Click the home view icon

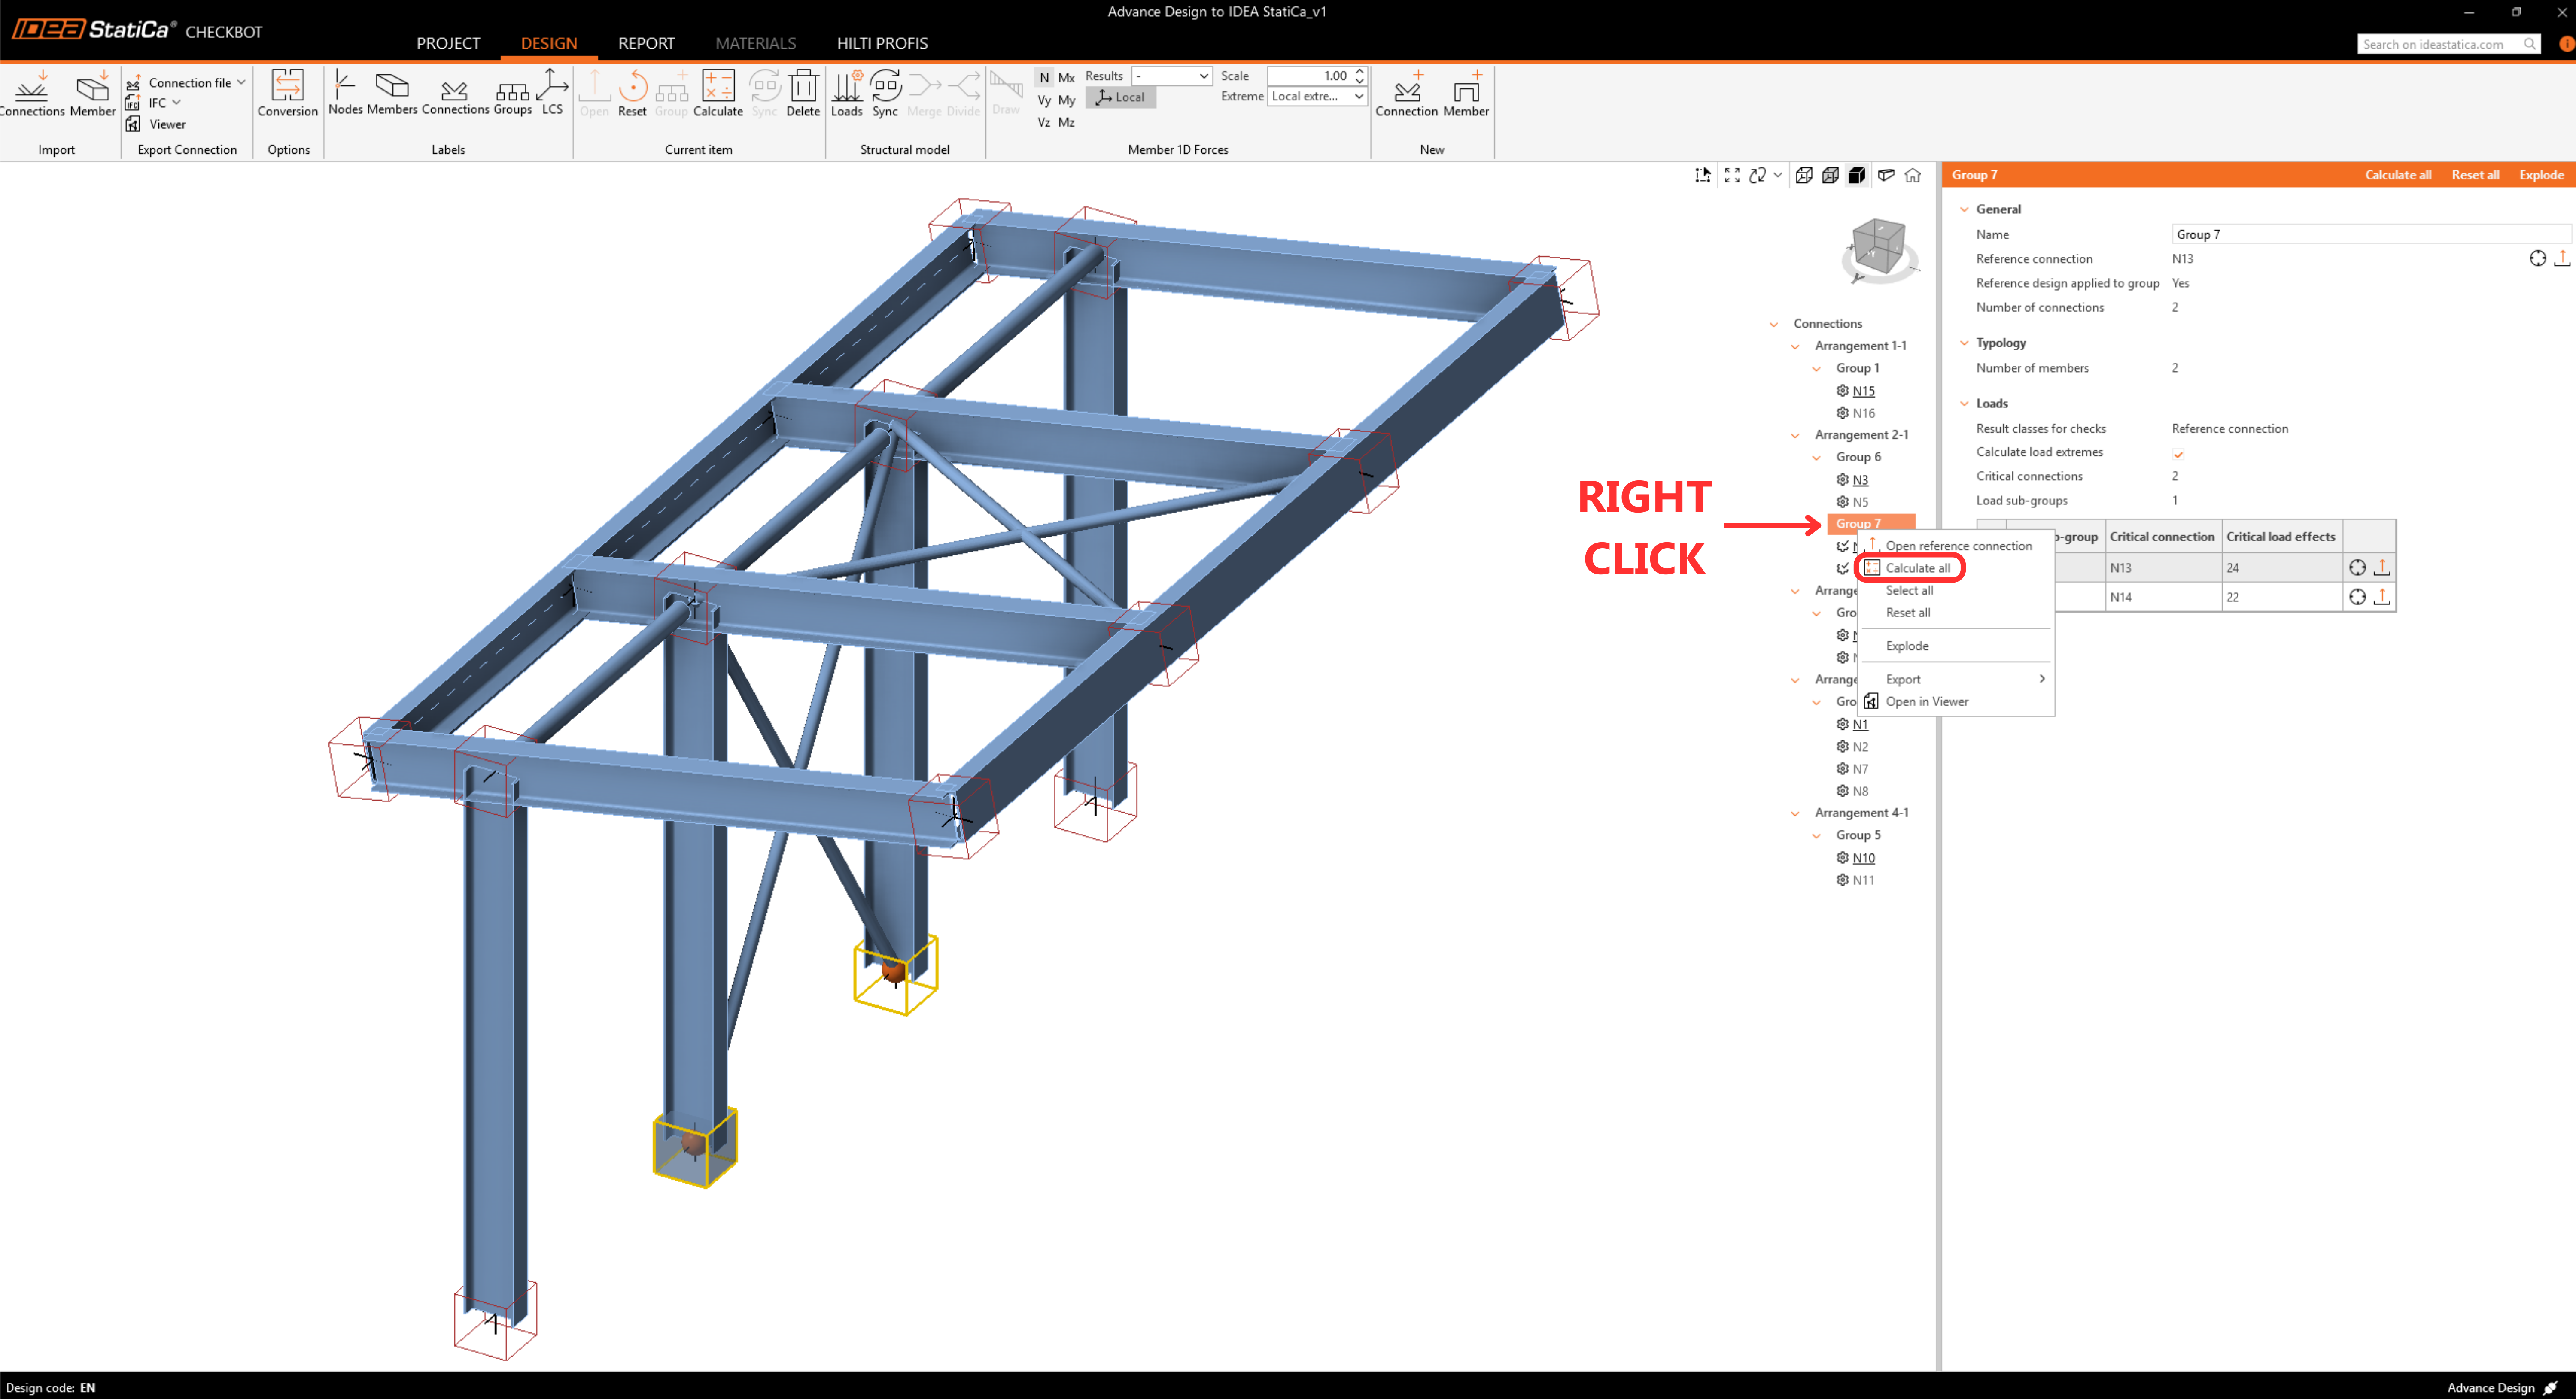pos(1913,175)
